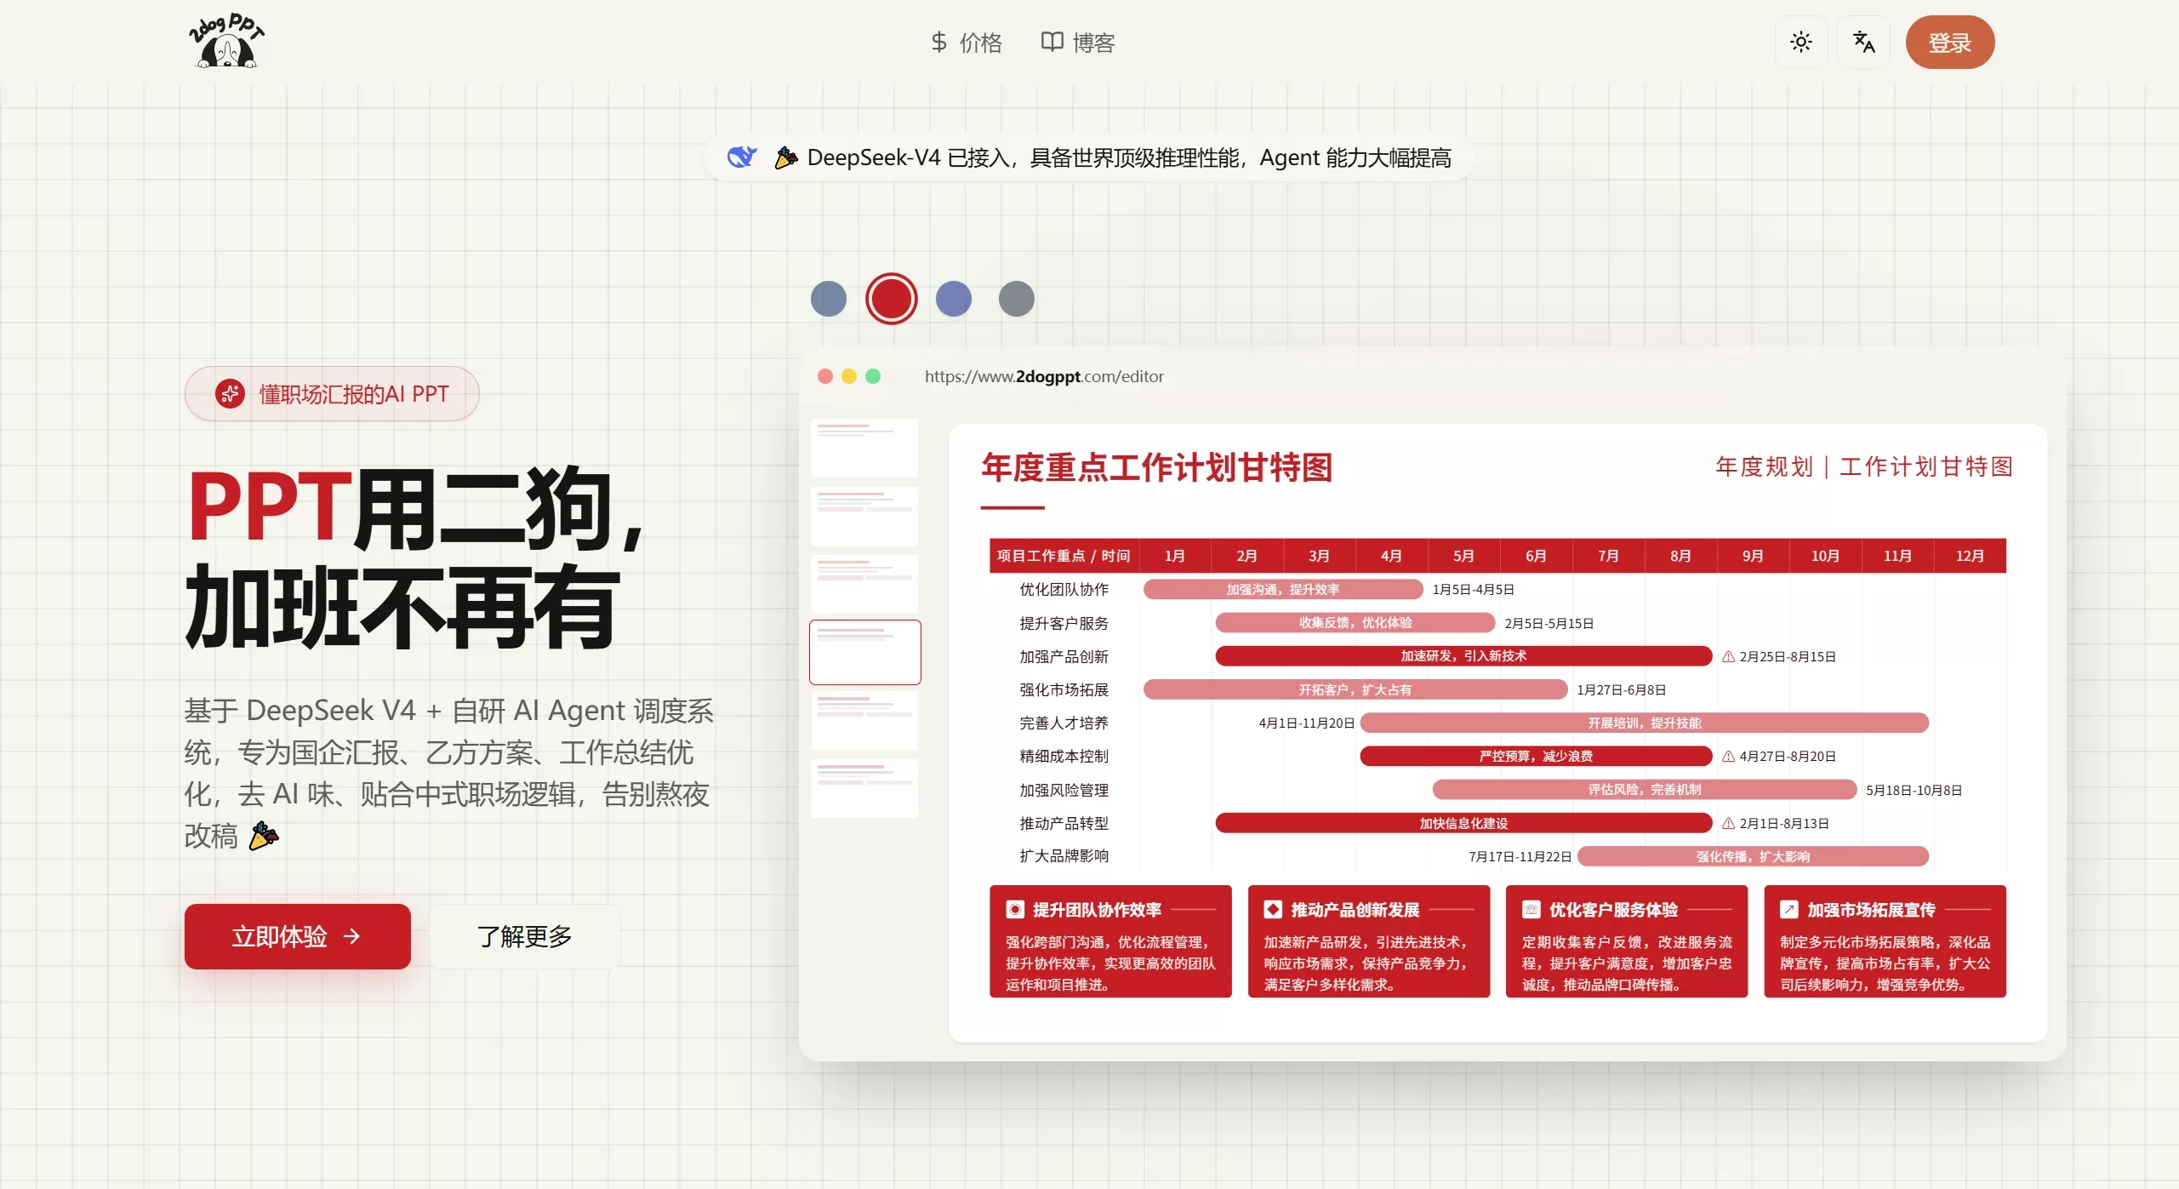Click the 懂职场汇报的AI PPT badge
This screenshot has height=1189, width=2179.
[x=332, y=393]
